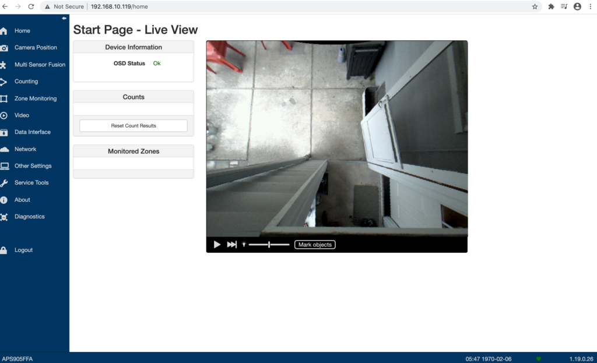Click the OSD Status Ok value

click(x=156, y=64)
